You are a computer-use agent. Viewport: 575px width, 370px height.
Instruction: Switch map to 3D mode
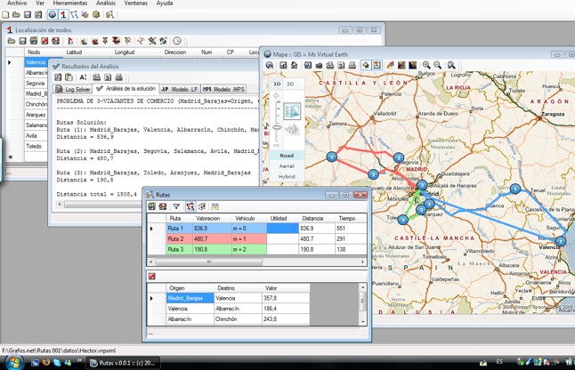coord(289,84)
